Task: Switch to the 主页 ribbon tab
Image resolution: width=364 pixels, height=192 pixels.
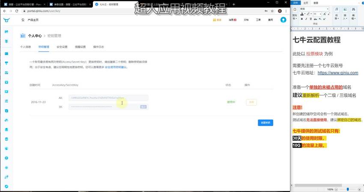Action: 306,3
